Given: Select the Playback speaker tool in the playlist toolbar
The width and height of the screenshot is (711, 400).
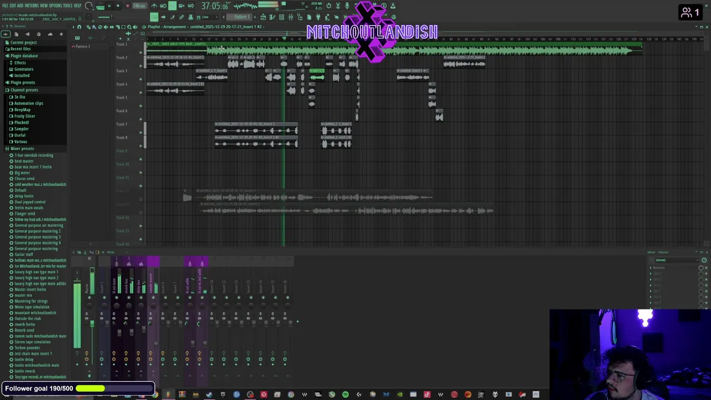Looking at the screenshot, I should 135,27.
